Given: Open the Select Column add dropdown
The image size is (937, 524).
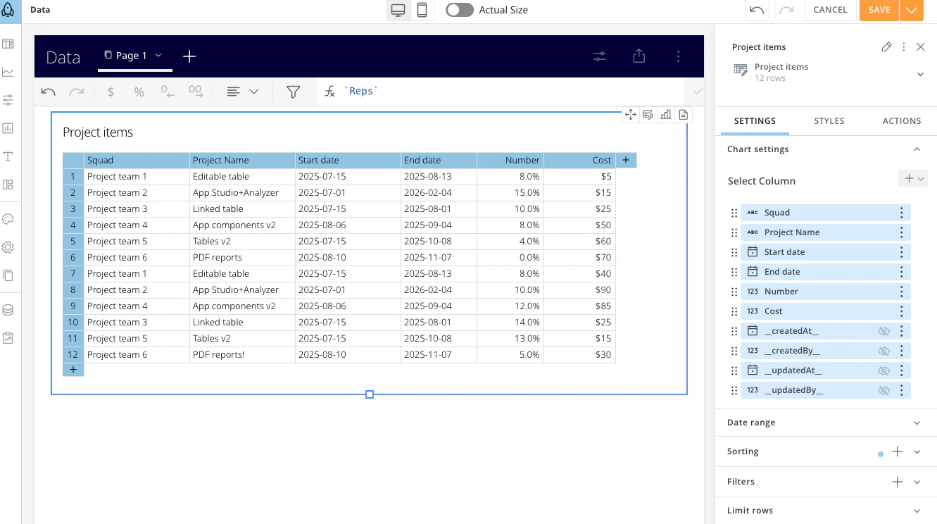Looking at the screenshot, I should [913, 179].
